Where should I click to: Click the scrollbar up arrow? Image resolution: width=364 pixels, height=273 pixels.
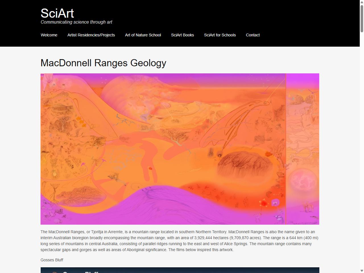coord(361,2)
